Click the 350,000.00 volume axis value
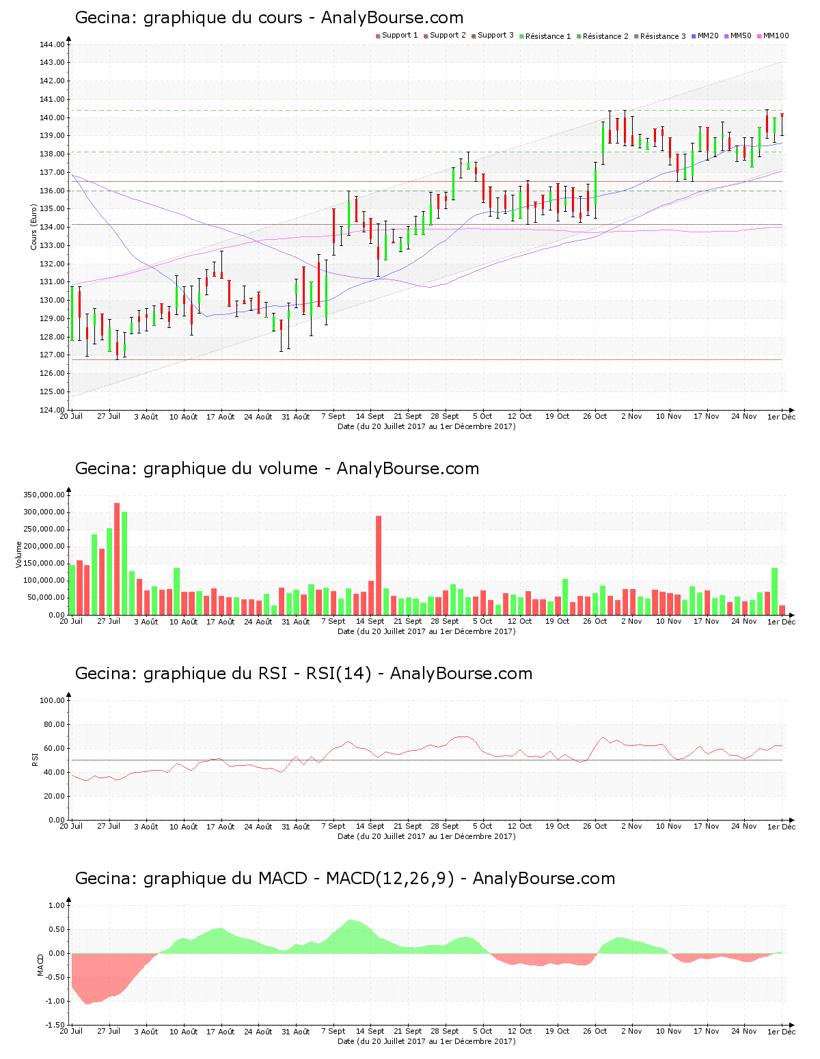Image resolution: width=820 pixels, height=1059 pixels. point(44,495)
